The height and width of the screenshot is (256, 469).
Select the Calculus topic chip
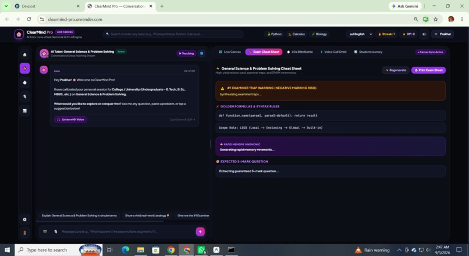coord(296,34)
